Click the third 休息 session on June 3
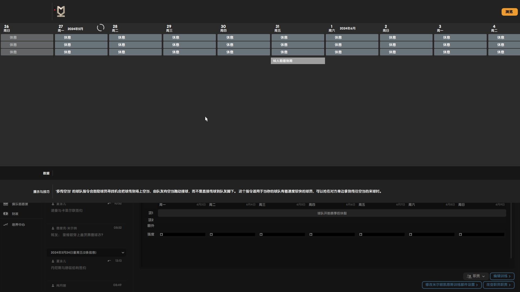Image resolution: width=520 pixels, height=292 pixels. 460,52
